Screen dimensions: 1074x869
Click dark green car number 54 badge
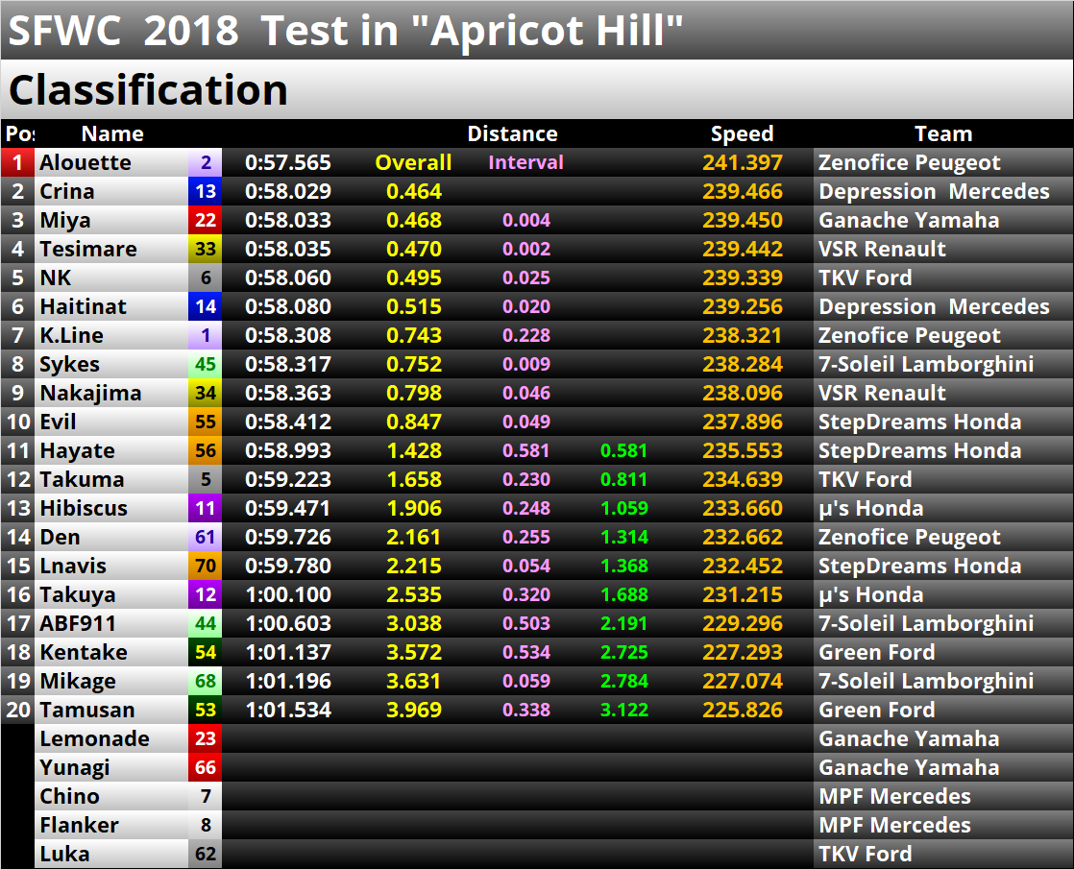pyautogui.click(x=206, y=652)
